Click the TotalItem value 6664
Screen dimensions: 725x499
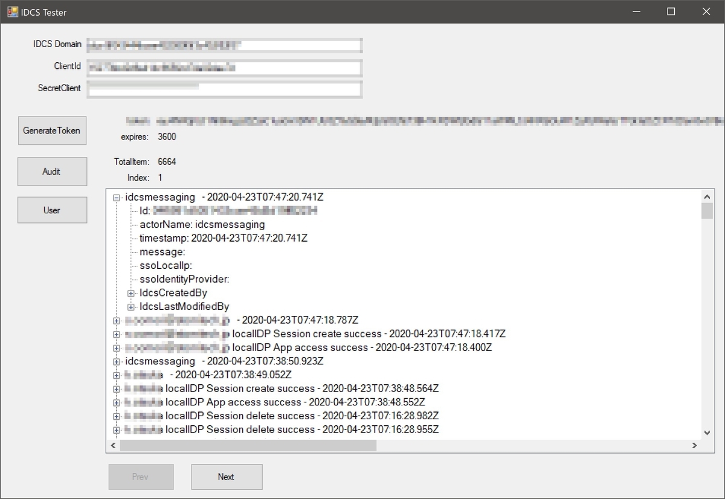[x=167, y=162]
